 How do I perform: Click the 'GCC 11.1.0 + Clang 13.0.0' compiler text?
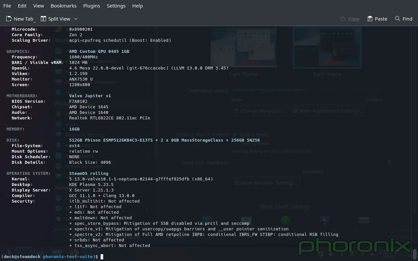102,196
